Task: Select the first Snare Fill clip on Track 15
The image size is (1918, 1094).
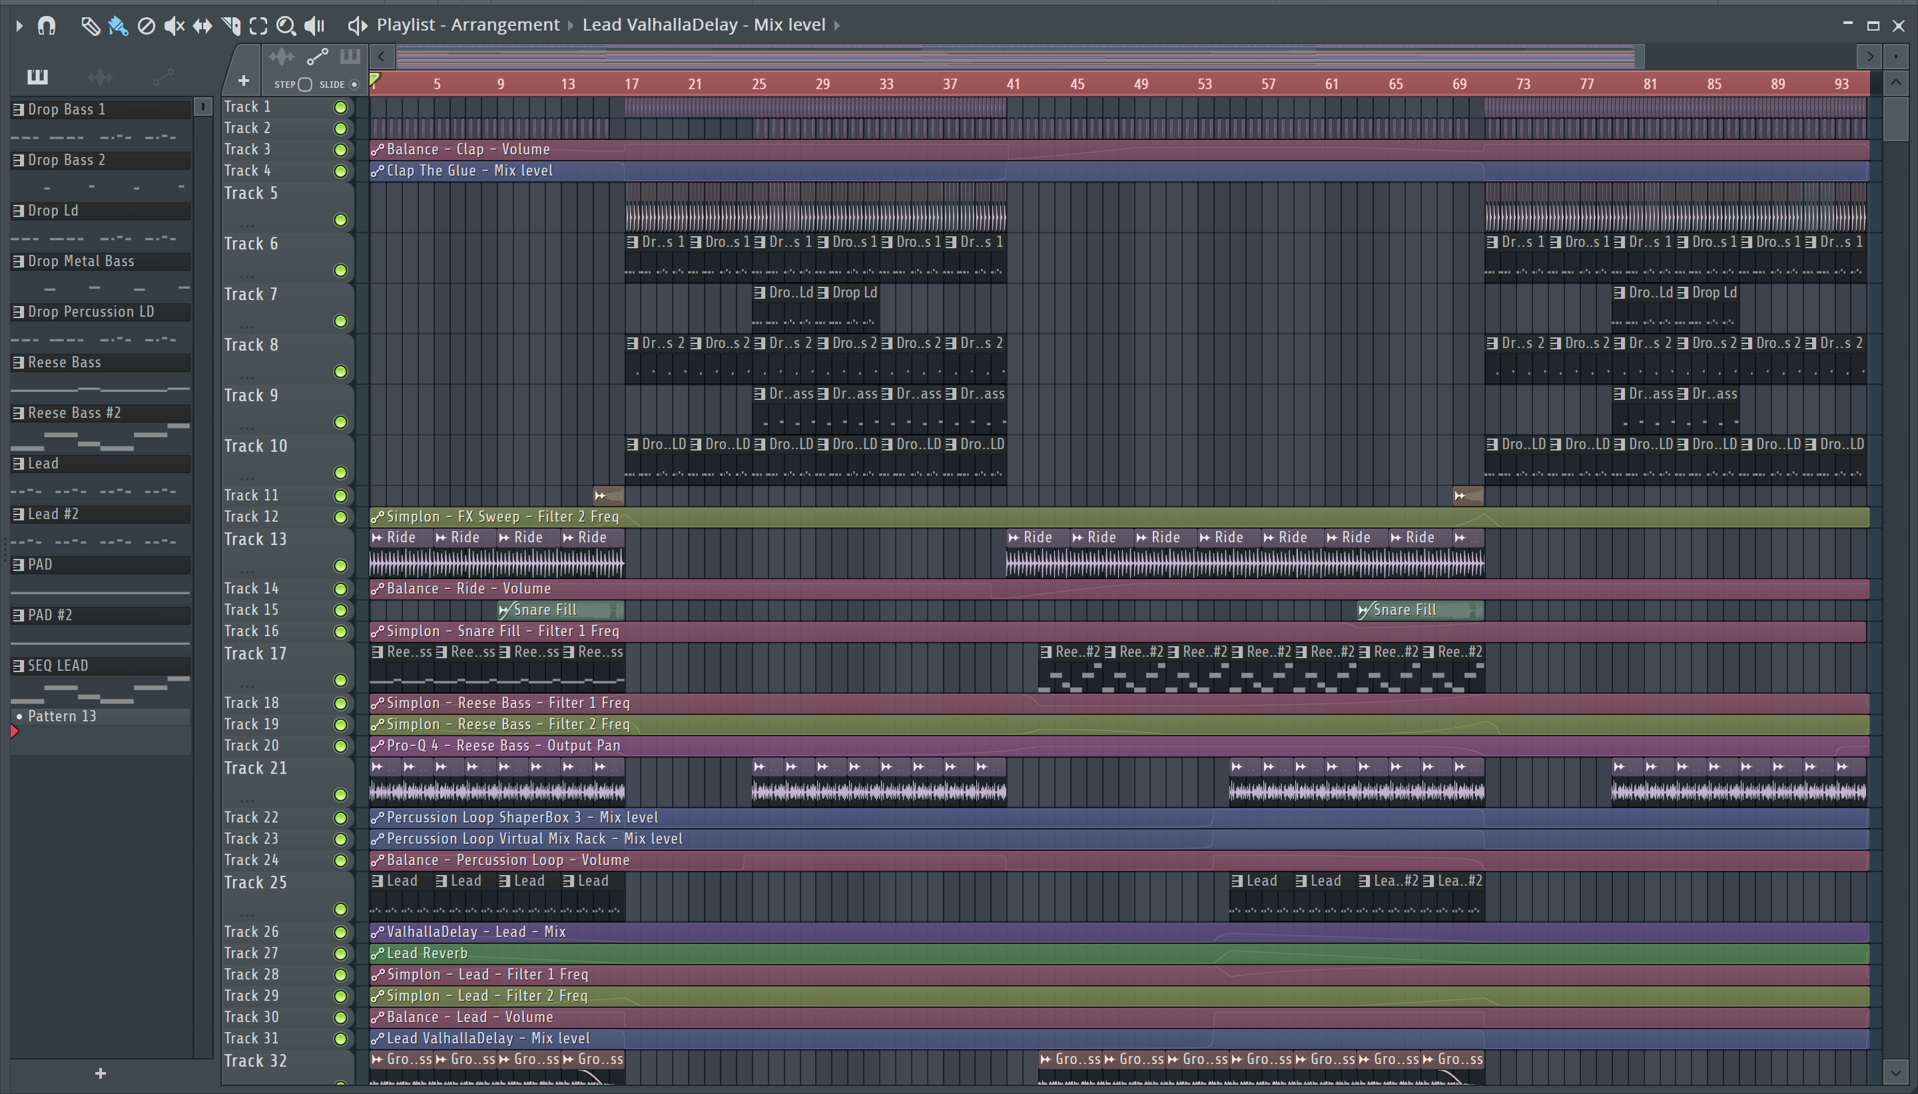Action: point(560,610)
